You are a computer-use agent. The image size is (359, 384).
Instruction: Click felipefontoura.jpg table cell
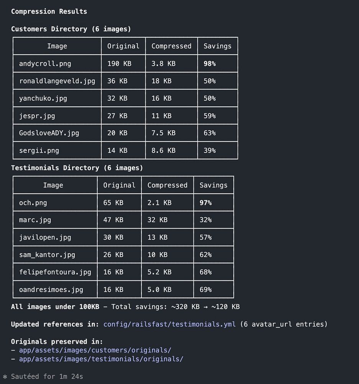55,272
